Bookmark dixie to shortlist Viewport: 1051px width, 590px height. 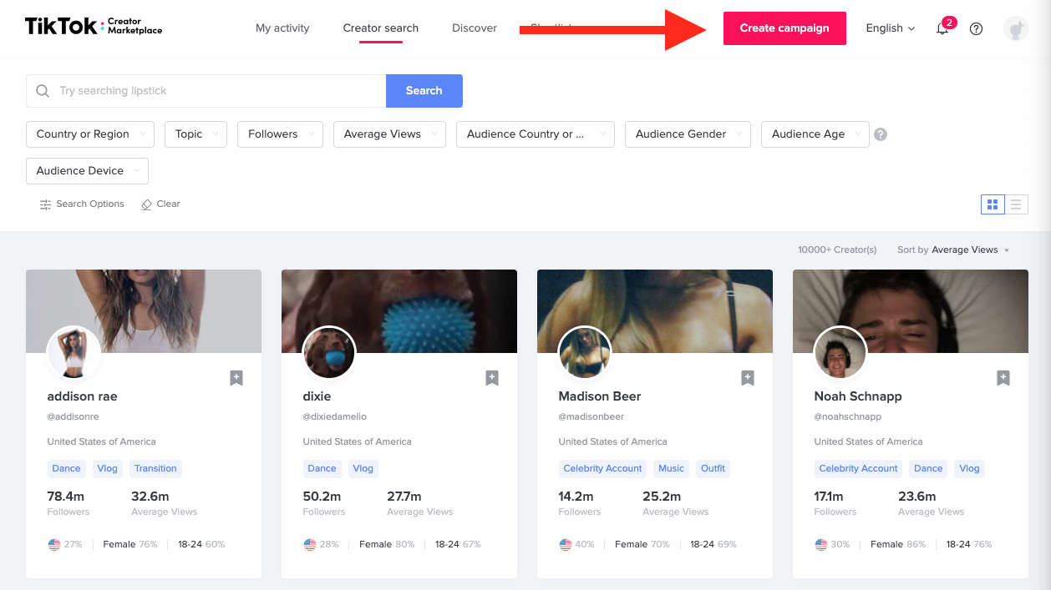pyautogui.click(x=492, y=378)
